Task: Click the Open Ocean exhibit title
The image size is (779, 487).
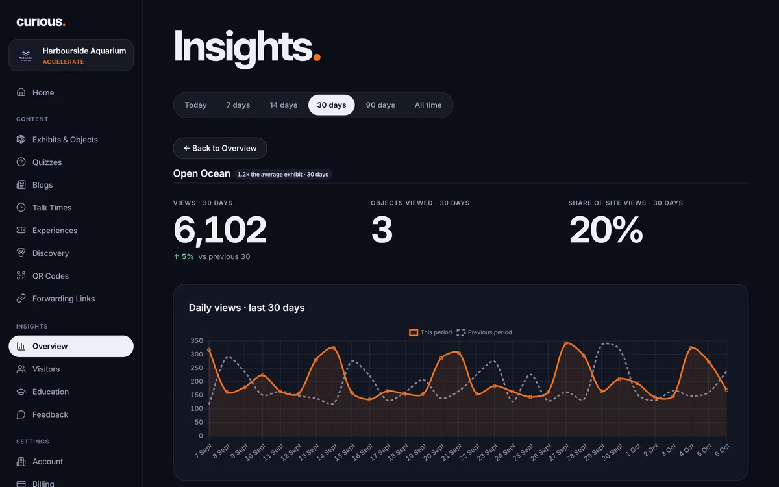Action: click(202, 173)
